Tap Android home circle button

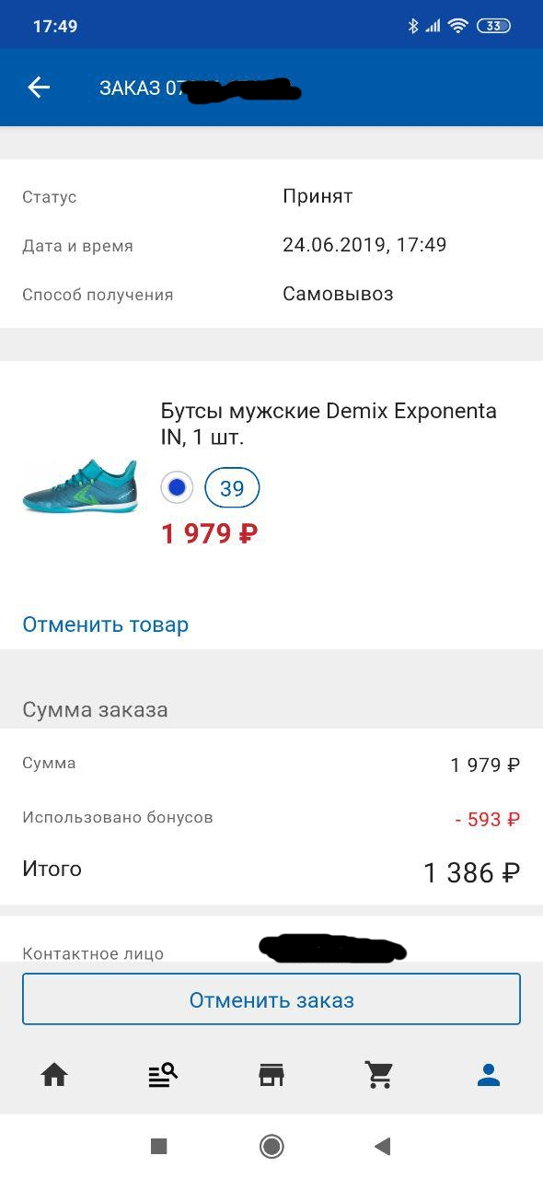point(271,1146)
